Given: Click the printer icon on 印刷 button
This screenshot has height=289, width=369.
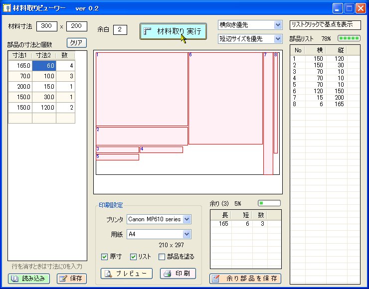Looking at the screenshot, I should point(168,274).
